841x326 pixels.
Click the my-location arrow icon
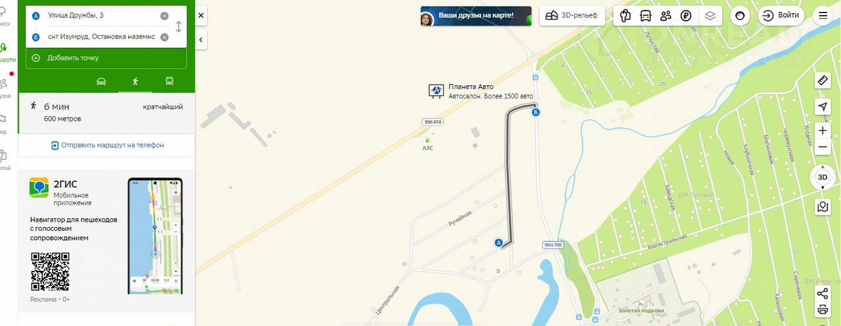(x=823, y=107)
